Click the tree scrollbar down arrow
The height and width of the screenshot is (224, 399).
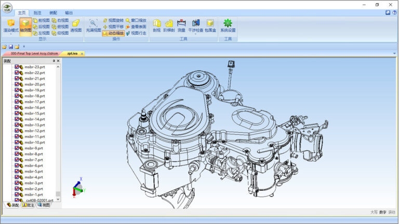click(58, 199)
